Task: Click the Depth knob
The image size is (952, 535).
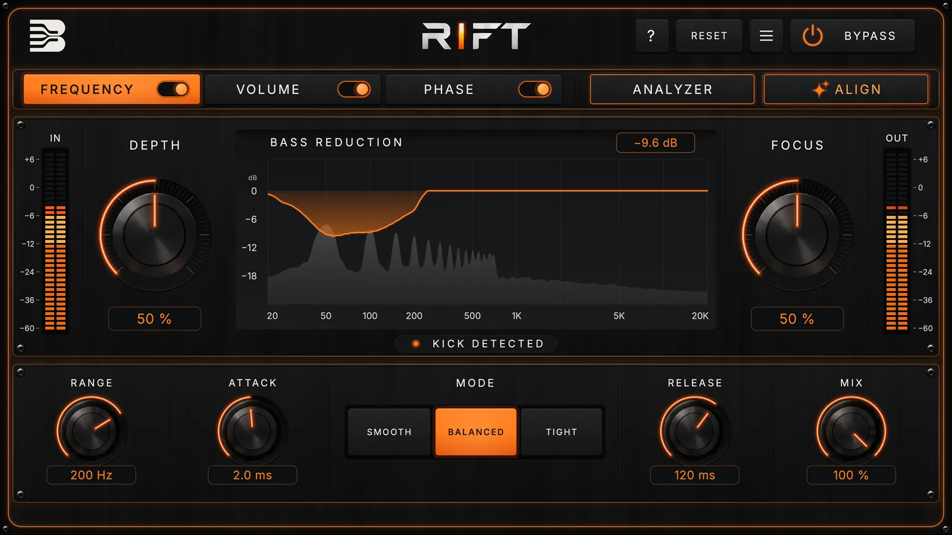Action: (x=155, y=235)
